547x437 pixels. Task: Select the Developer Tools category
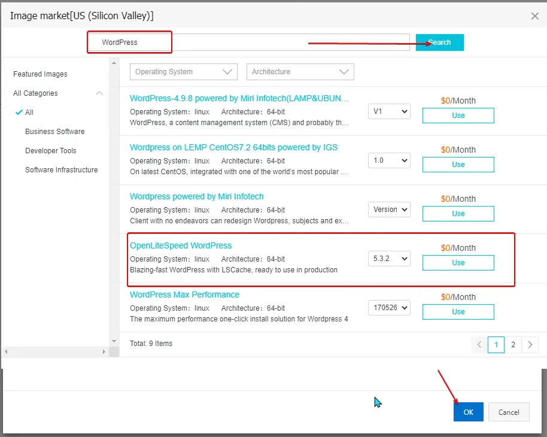coord(51,151)
